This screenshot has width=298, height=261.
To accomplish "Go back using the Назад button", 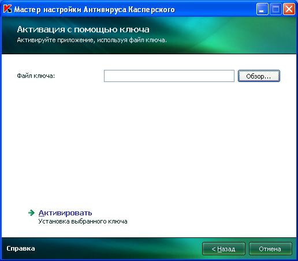I will point(223,249).
